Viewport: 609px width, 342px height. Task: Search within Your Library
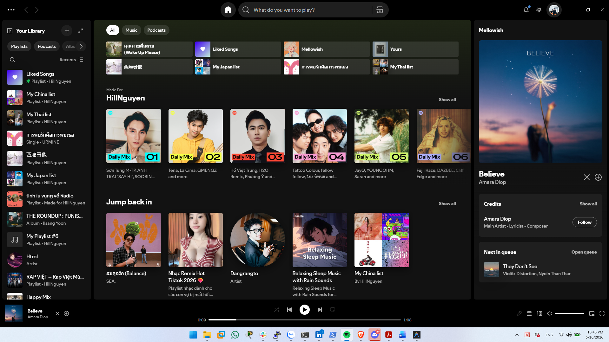pyautogui.click(x=12, y=60)
